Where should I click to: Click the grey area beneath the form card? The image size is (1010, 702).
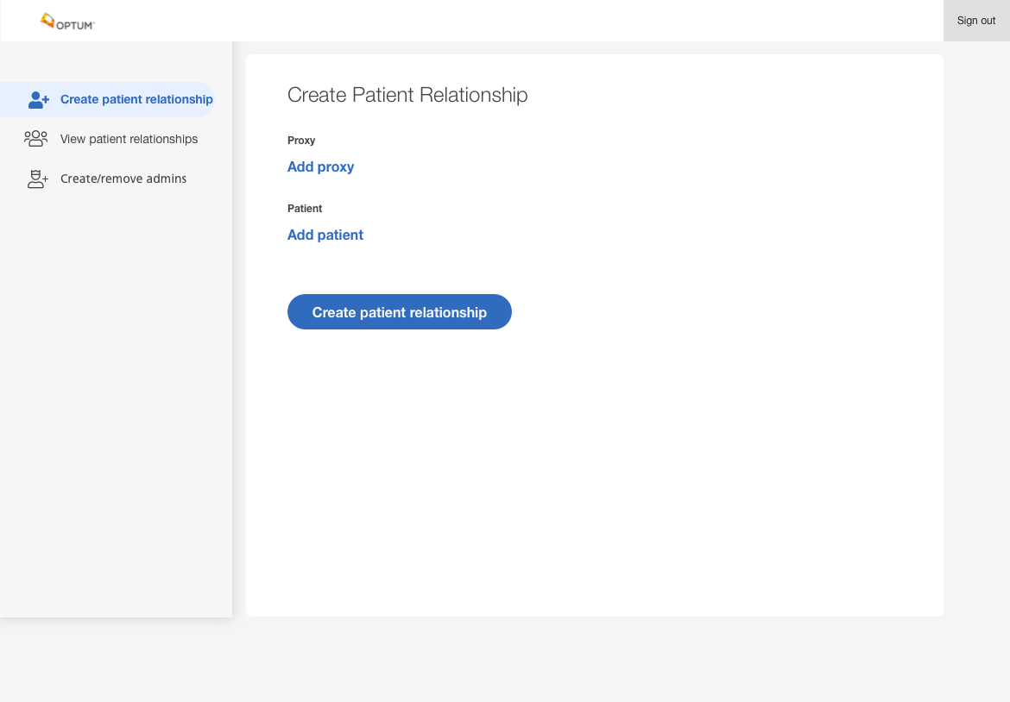click(x=594, y=660)
